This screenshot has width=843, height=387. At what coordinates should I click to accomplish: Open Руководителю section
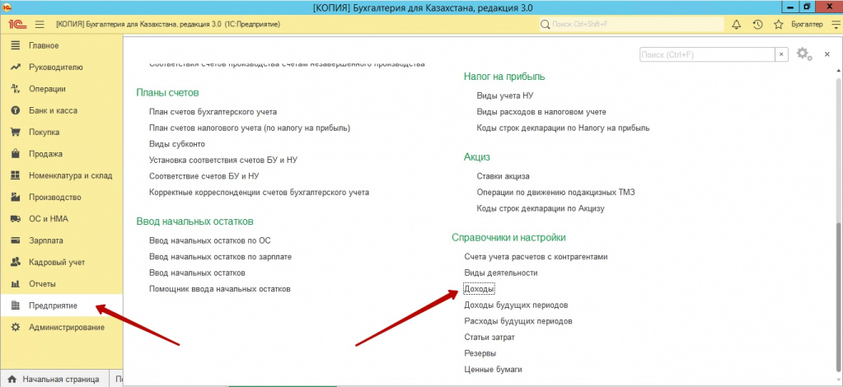(61, 68)
